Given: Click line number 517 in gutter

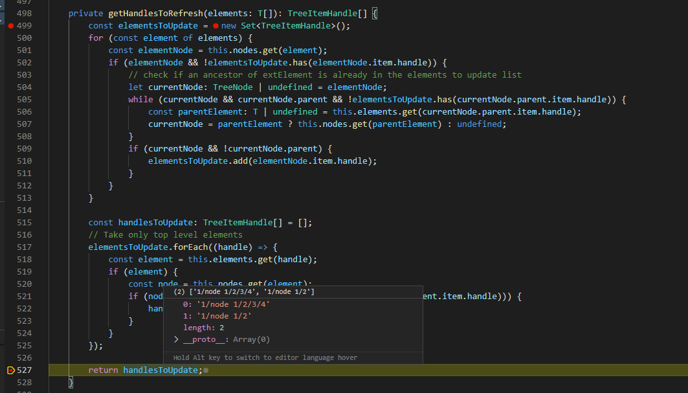Looking at the screenshot, I should tap(24, 247).
